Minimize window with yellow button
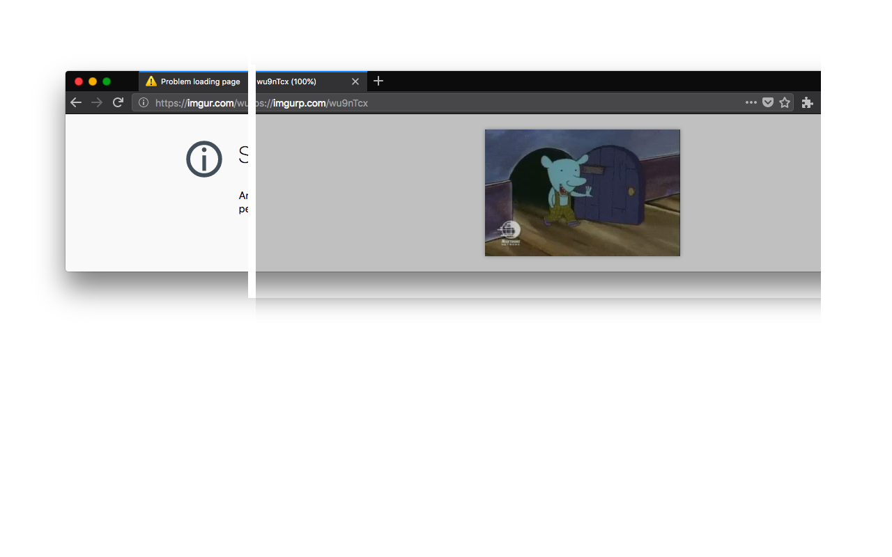892x557 pixels. 93,81
